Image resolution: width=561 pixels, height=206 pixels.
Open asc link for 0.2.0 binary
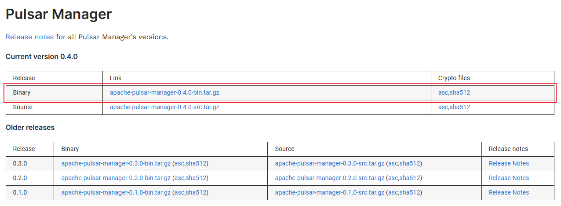click(179, 178)
